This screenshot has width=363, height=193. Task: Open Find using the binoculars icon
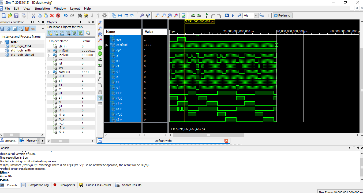pos(80,15)
